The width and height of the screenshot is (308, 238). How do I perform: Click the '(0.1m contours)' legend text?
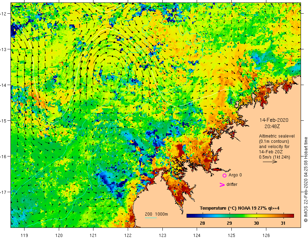click(x=274, y=141)
